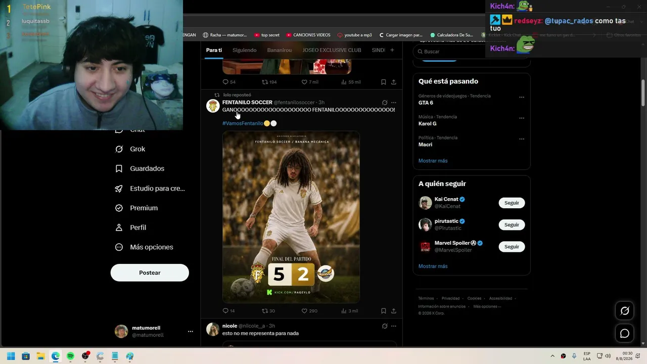
Task: Like the post with 290 likes
Action: point(309,311)
